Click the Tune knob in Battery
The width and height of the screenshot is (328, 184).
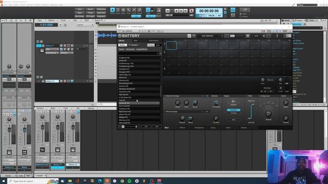tap(262, 80)
